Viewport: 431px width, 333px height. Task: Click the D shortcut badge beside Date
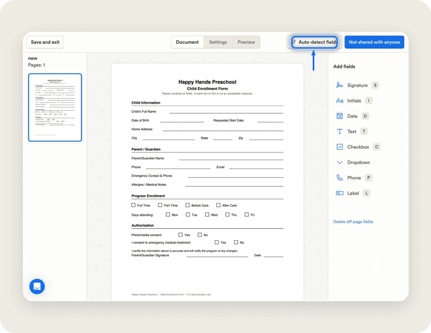coord(365,116)
